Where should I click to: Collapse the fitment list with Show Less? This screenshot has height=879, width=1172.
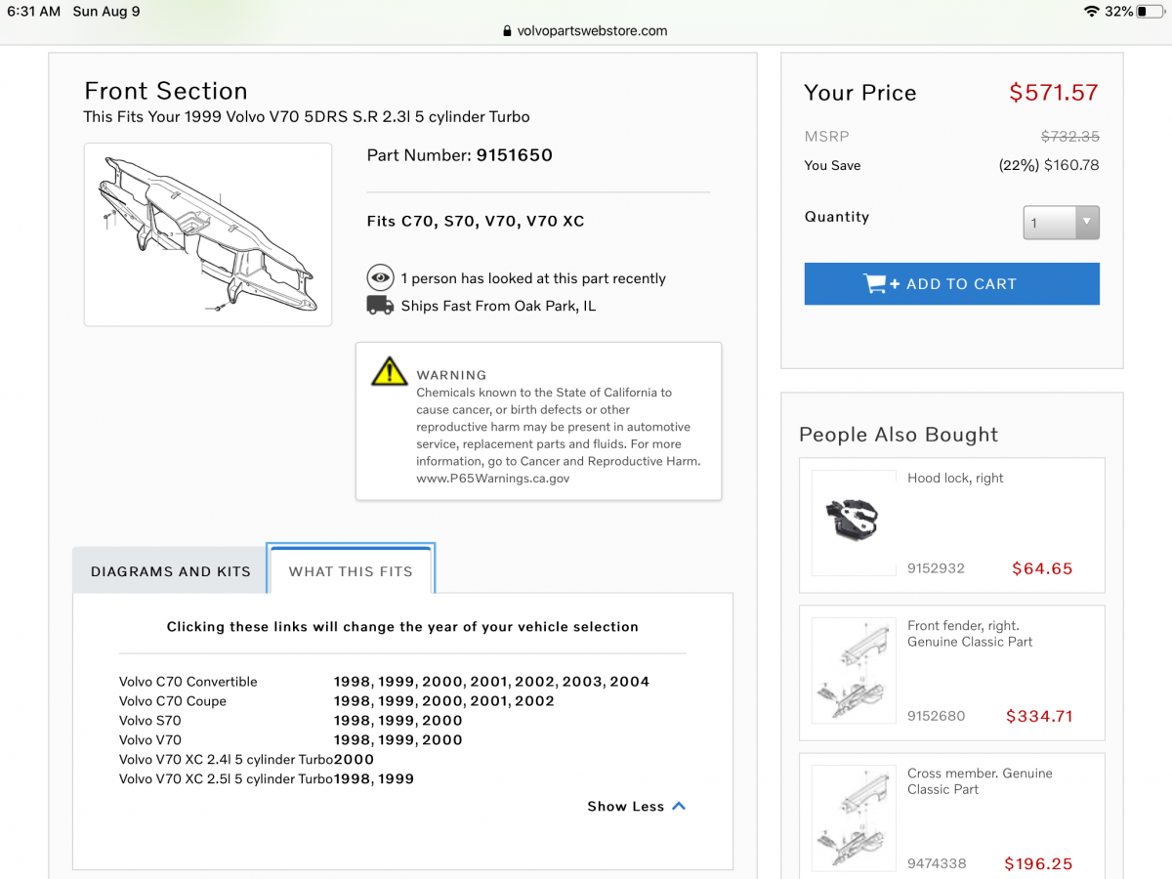636,807
